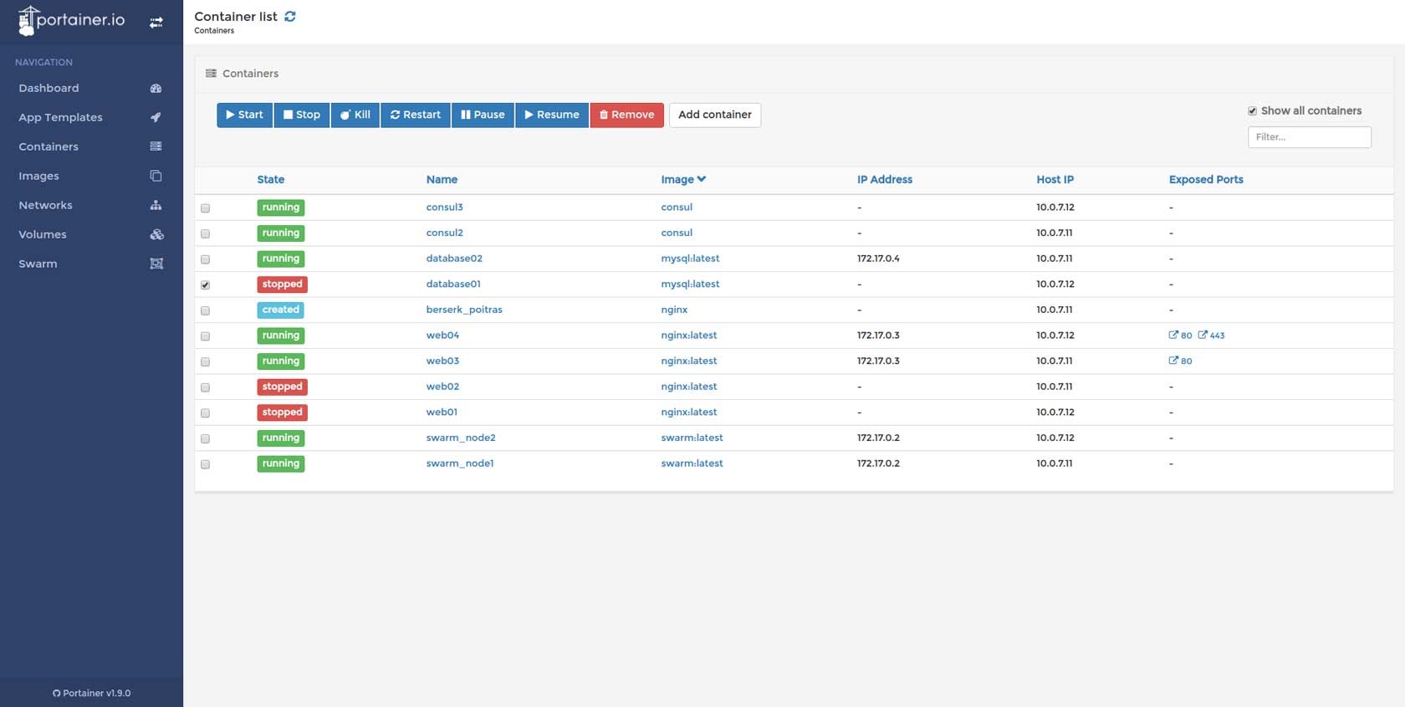Click the red Remove button
Screen dimensions: 1405x707
(626, 115)
